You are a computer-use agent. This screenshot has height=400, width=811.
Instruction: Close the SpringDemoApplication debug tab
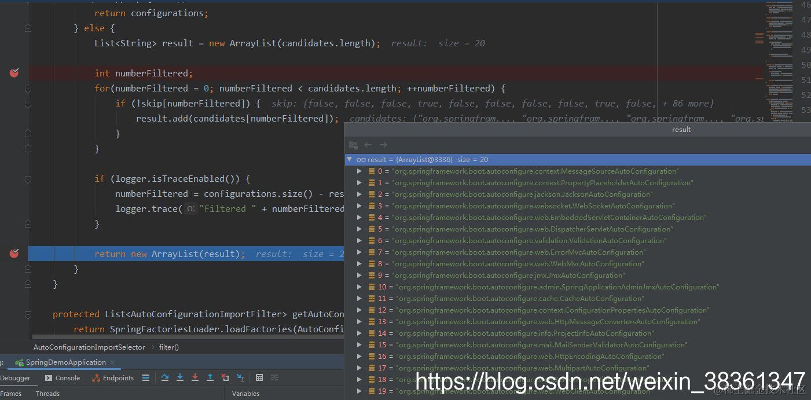click(x=112, y=362)
